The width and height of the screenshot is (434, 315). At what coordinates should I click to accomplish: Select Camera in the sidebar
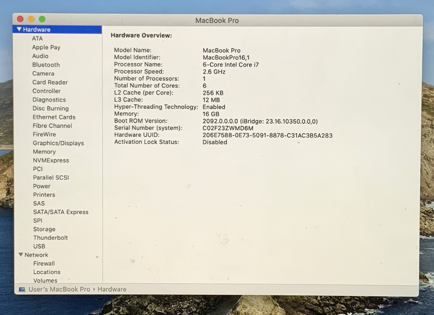(43, 73)
